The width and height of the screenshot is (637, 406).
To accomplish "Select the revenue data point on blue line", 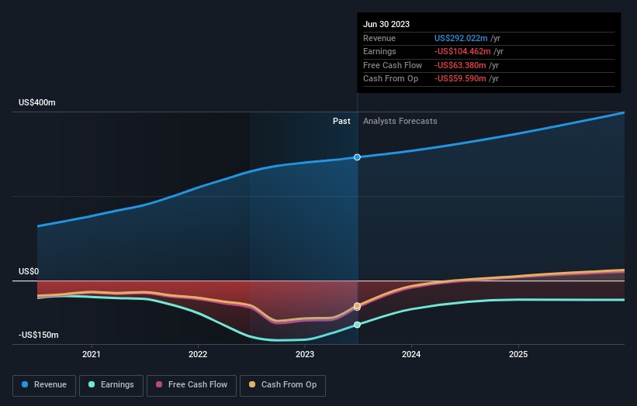I will (357, 157).
